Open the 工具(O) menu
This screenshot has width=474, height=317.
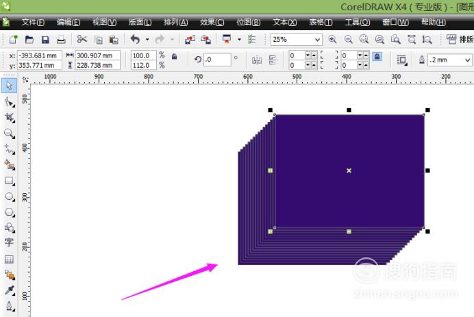(358, 23)
